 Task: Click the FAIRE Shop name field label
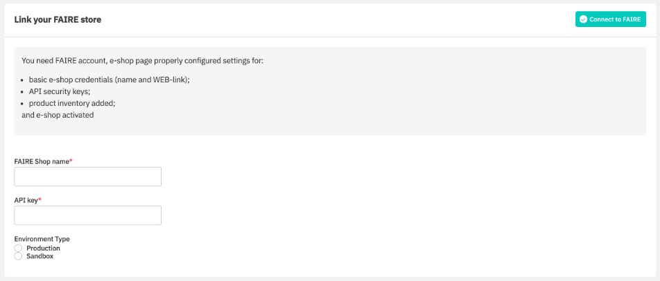click(x=41, y=161)
